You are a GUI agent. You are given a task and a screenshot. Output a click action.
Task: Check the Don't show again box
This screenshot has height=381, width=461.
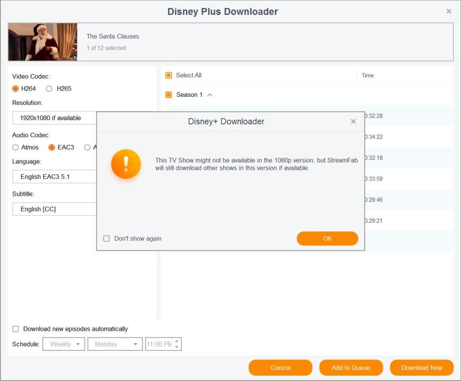[x=107, y=239]
